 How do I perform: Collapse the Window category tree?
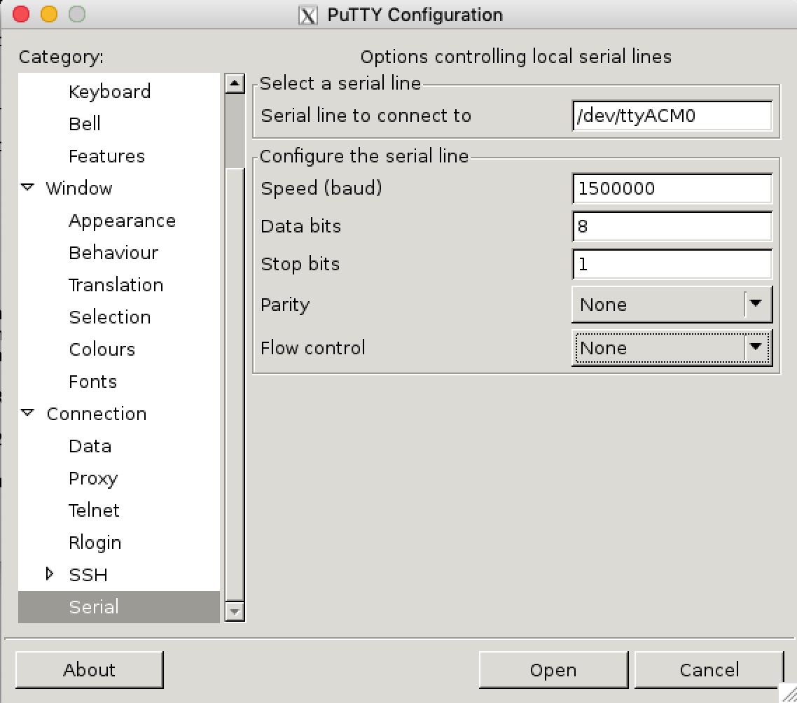click(x=27, y=188)
